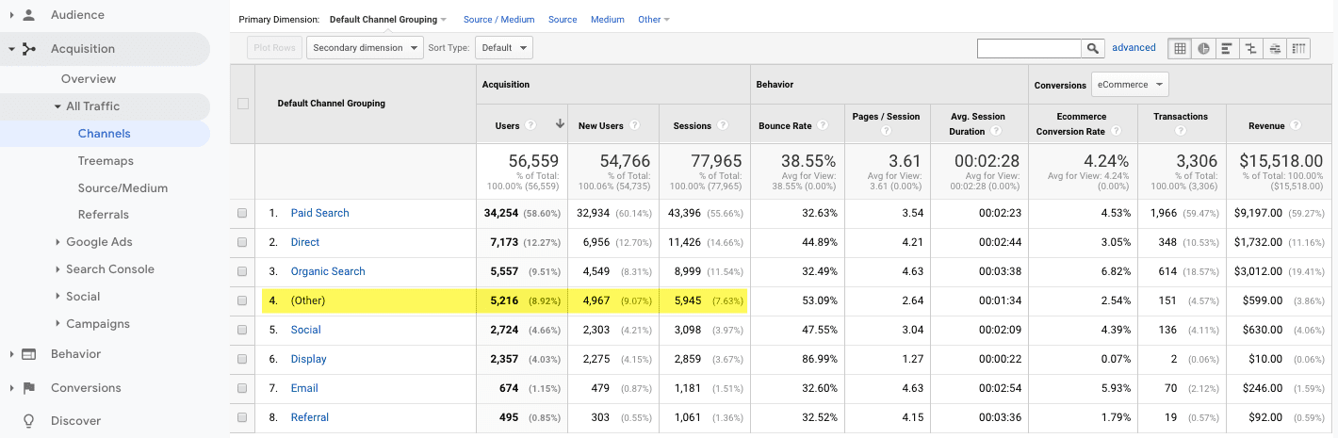Image resolution: width=1338 pixels, height=438 pixels.
Task: Click the advanced filter link
Action: pos(1134,47)
